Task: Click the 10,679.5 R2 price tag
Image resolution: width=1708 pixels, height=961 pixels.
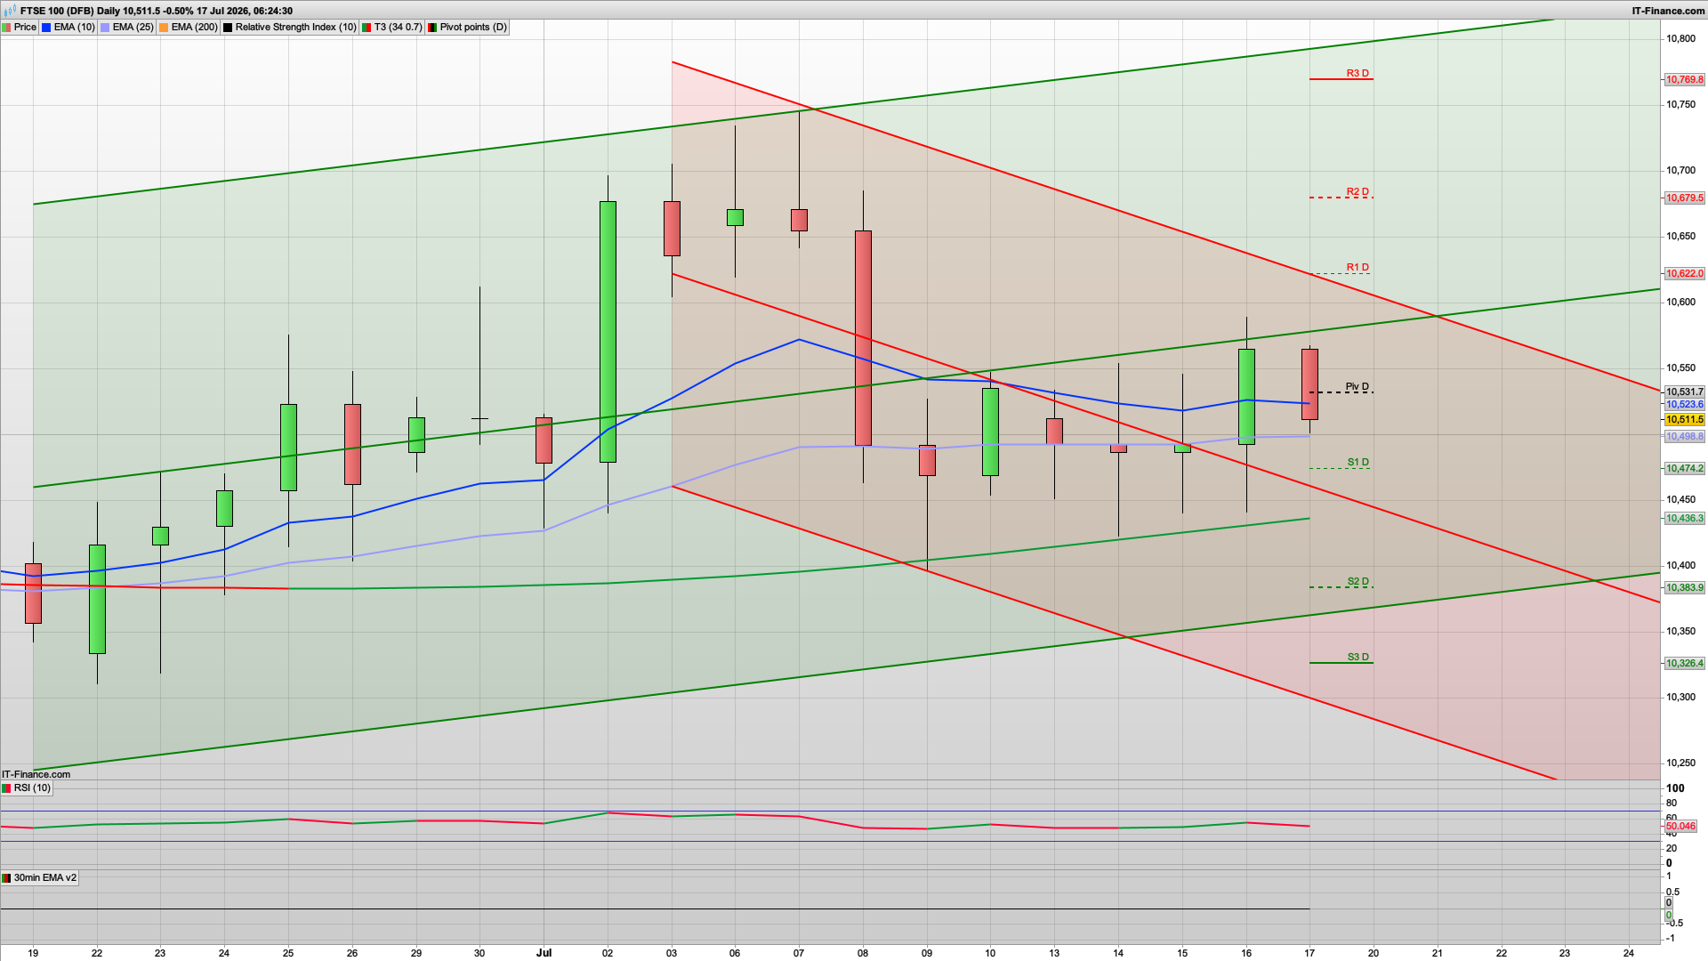Action: coord(1685,198)
